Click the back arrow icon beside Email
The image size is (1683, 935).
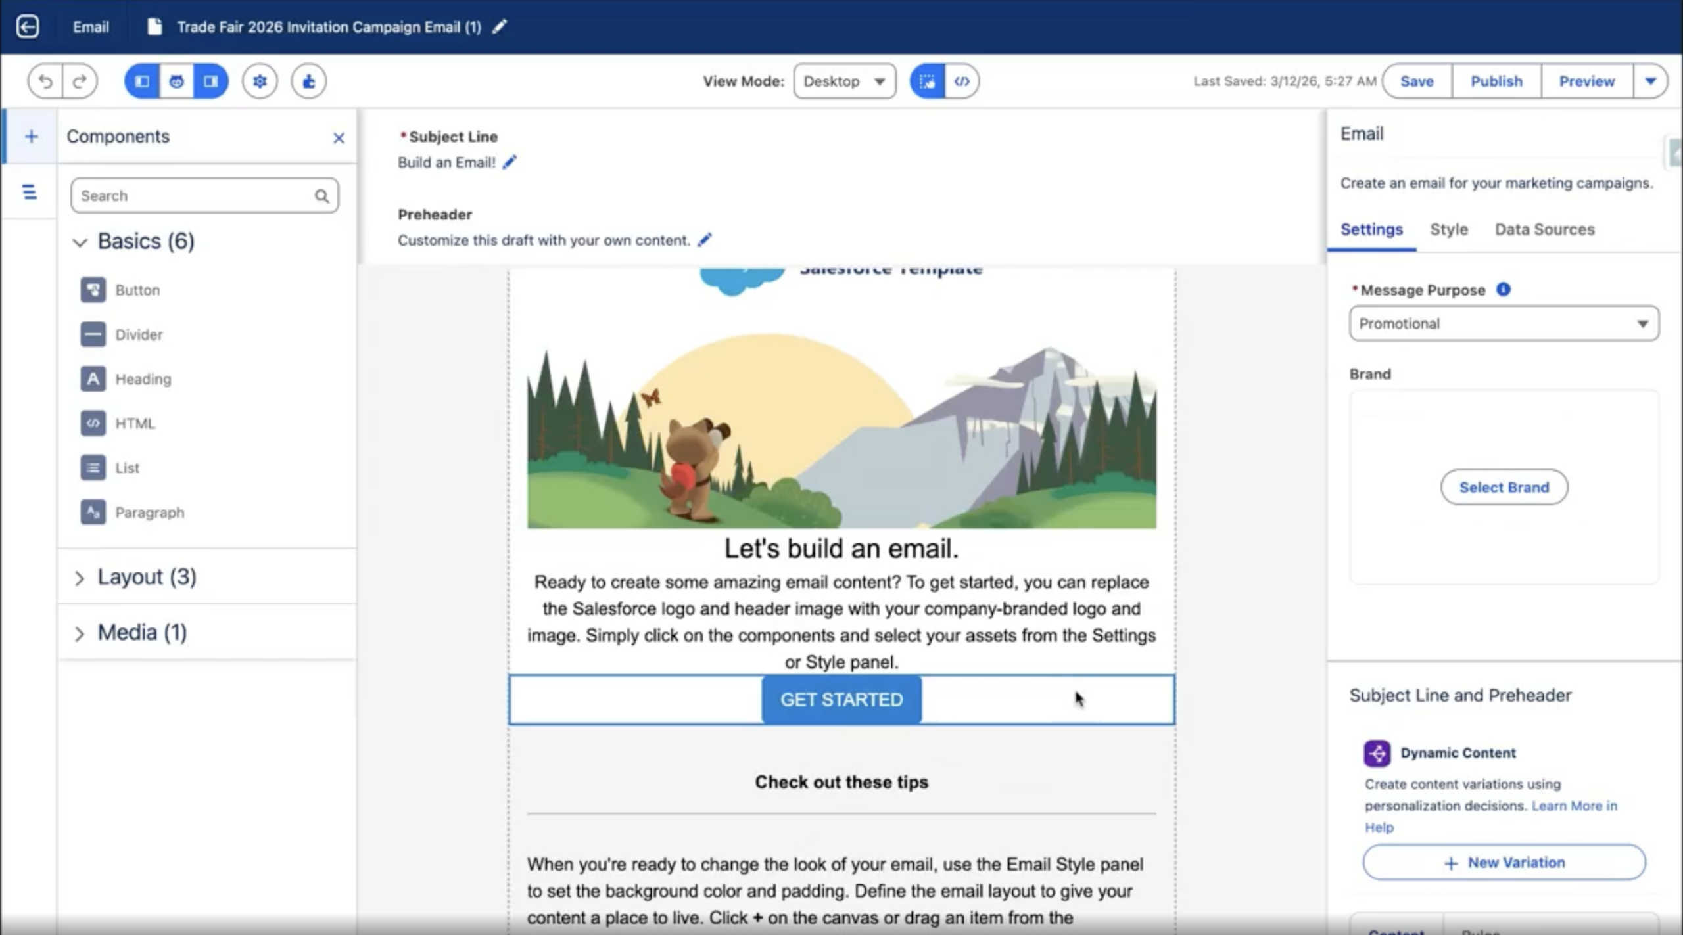(28, 27)
